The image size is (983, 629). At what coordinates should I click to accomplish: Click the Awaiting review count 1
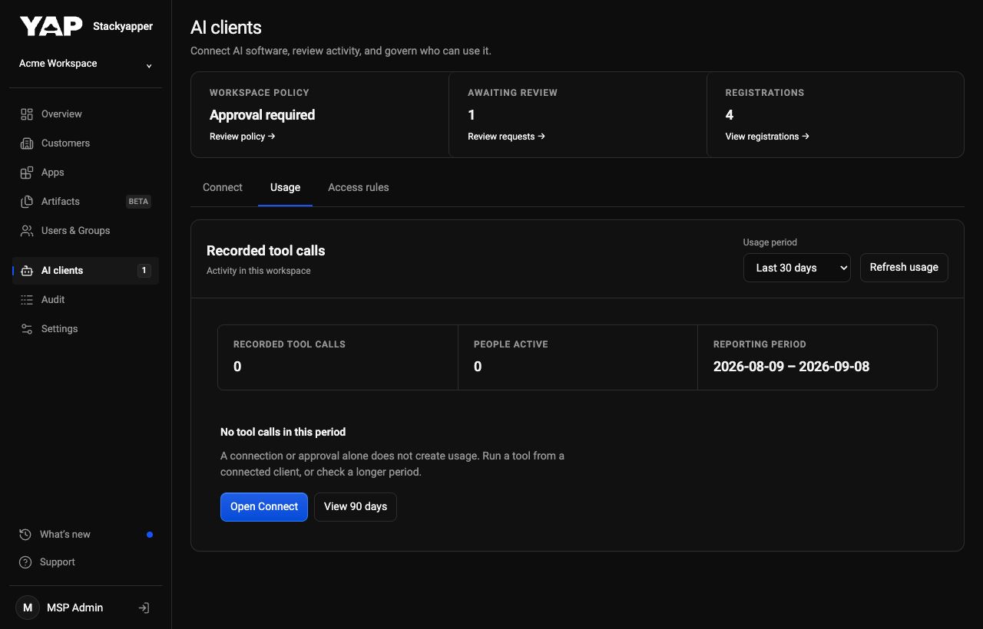472,115
